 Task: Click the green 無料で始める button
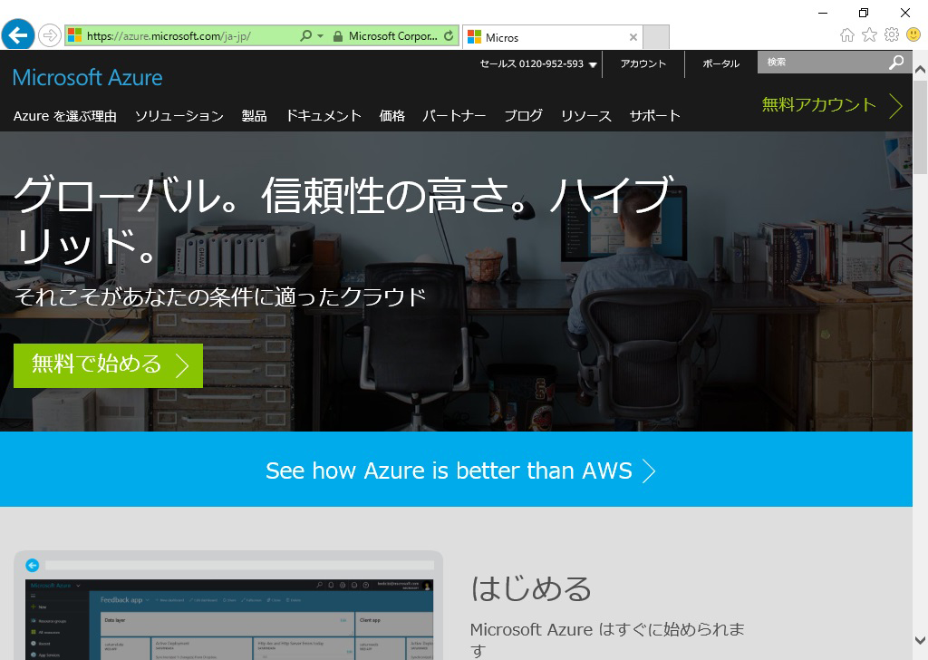[x=109, y=366]
